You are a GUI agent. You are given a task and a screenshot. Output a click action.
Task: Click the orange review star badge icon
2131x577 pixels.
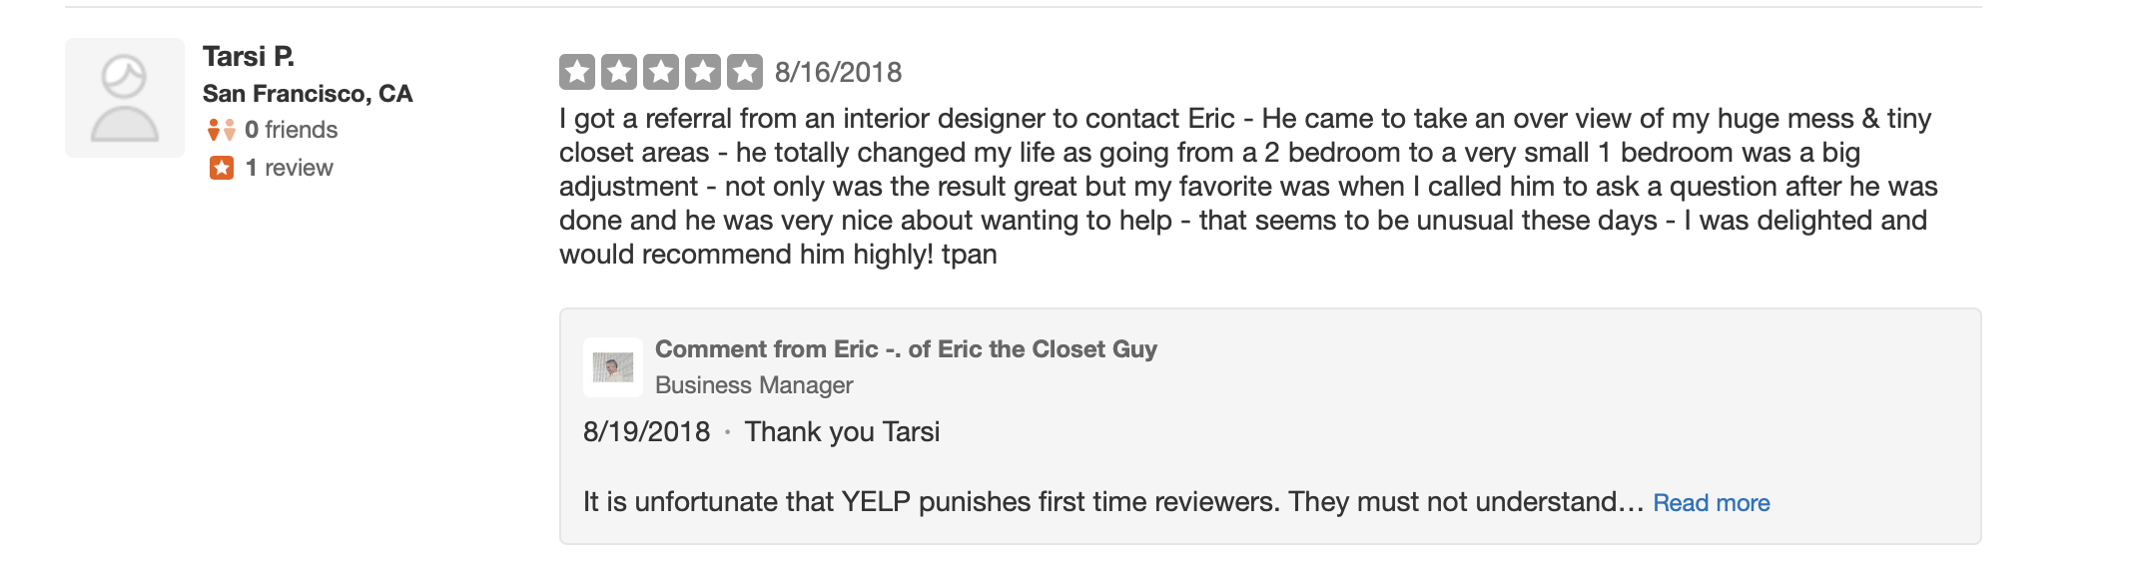pyautogui.click(x=222, y=168)
